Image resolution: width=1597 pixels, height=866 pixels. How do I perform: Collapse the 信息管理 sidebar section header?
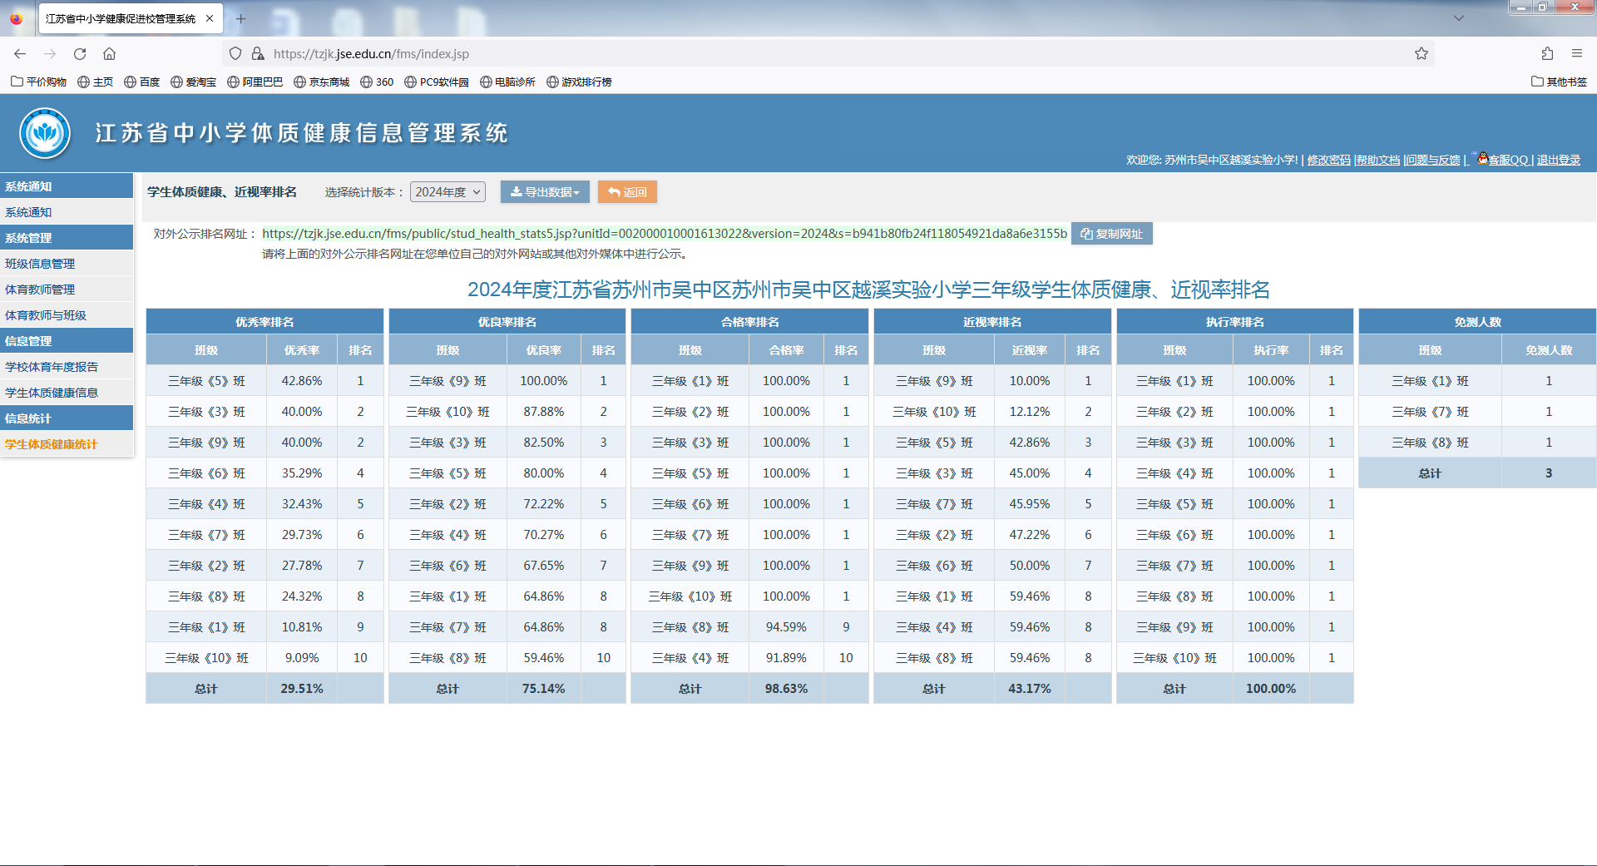(67, 341)
